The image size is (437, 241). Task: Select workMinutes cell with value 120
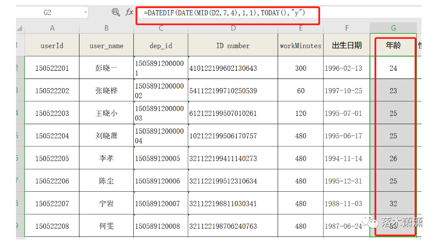[x=301, y=113]
